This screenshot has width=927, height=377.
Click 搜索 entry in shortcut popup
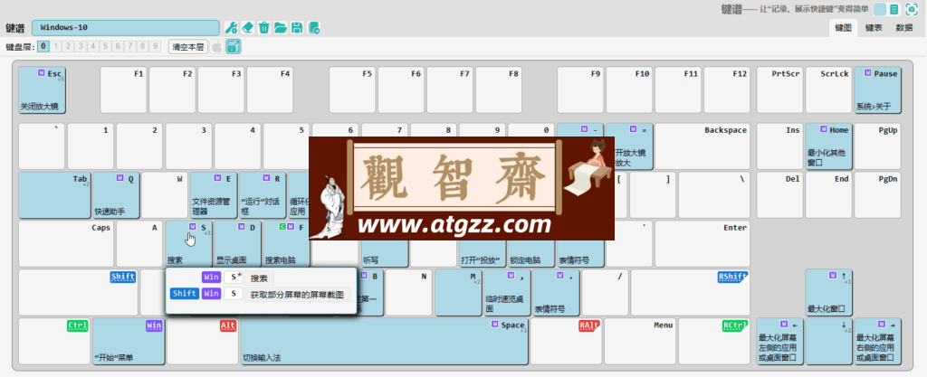259,278
